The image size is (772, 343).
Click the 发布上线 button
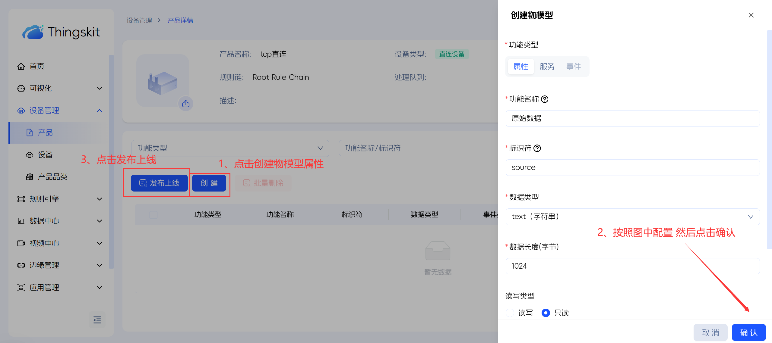(159, 183)
